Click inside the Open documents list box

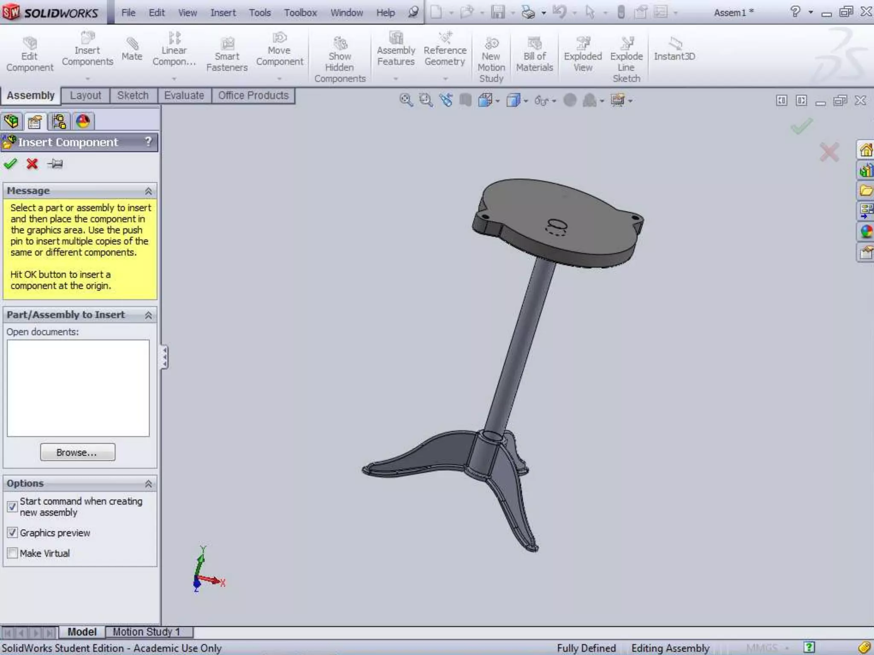[x=78, y=388]
